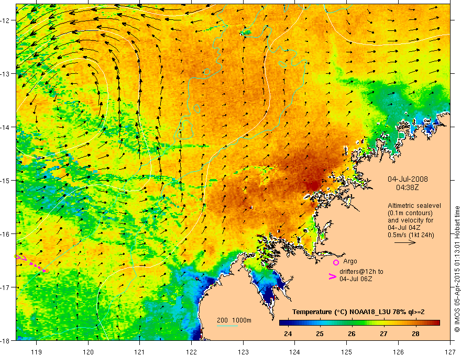Click the longitude axis label 121
This screenshot has height=356, width=461.
tap(140, 352)
